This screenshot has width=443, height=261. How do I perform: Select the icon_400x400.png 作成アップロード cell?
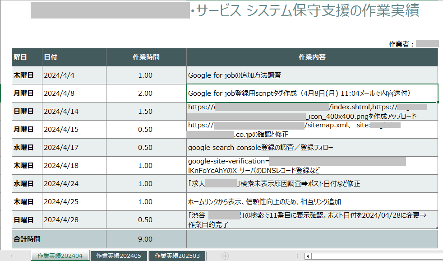(312, 112)
